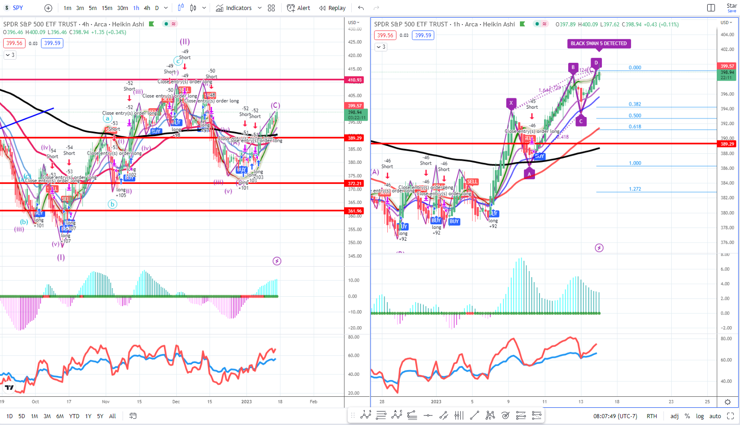Screen dimensions: 740x425
Task: Select the Fib Retracement tool
Action: pyautogui.click(x=381, y=415)
